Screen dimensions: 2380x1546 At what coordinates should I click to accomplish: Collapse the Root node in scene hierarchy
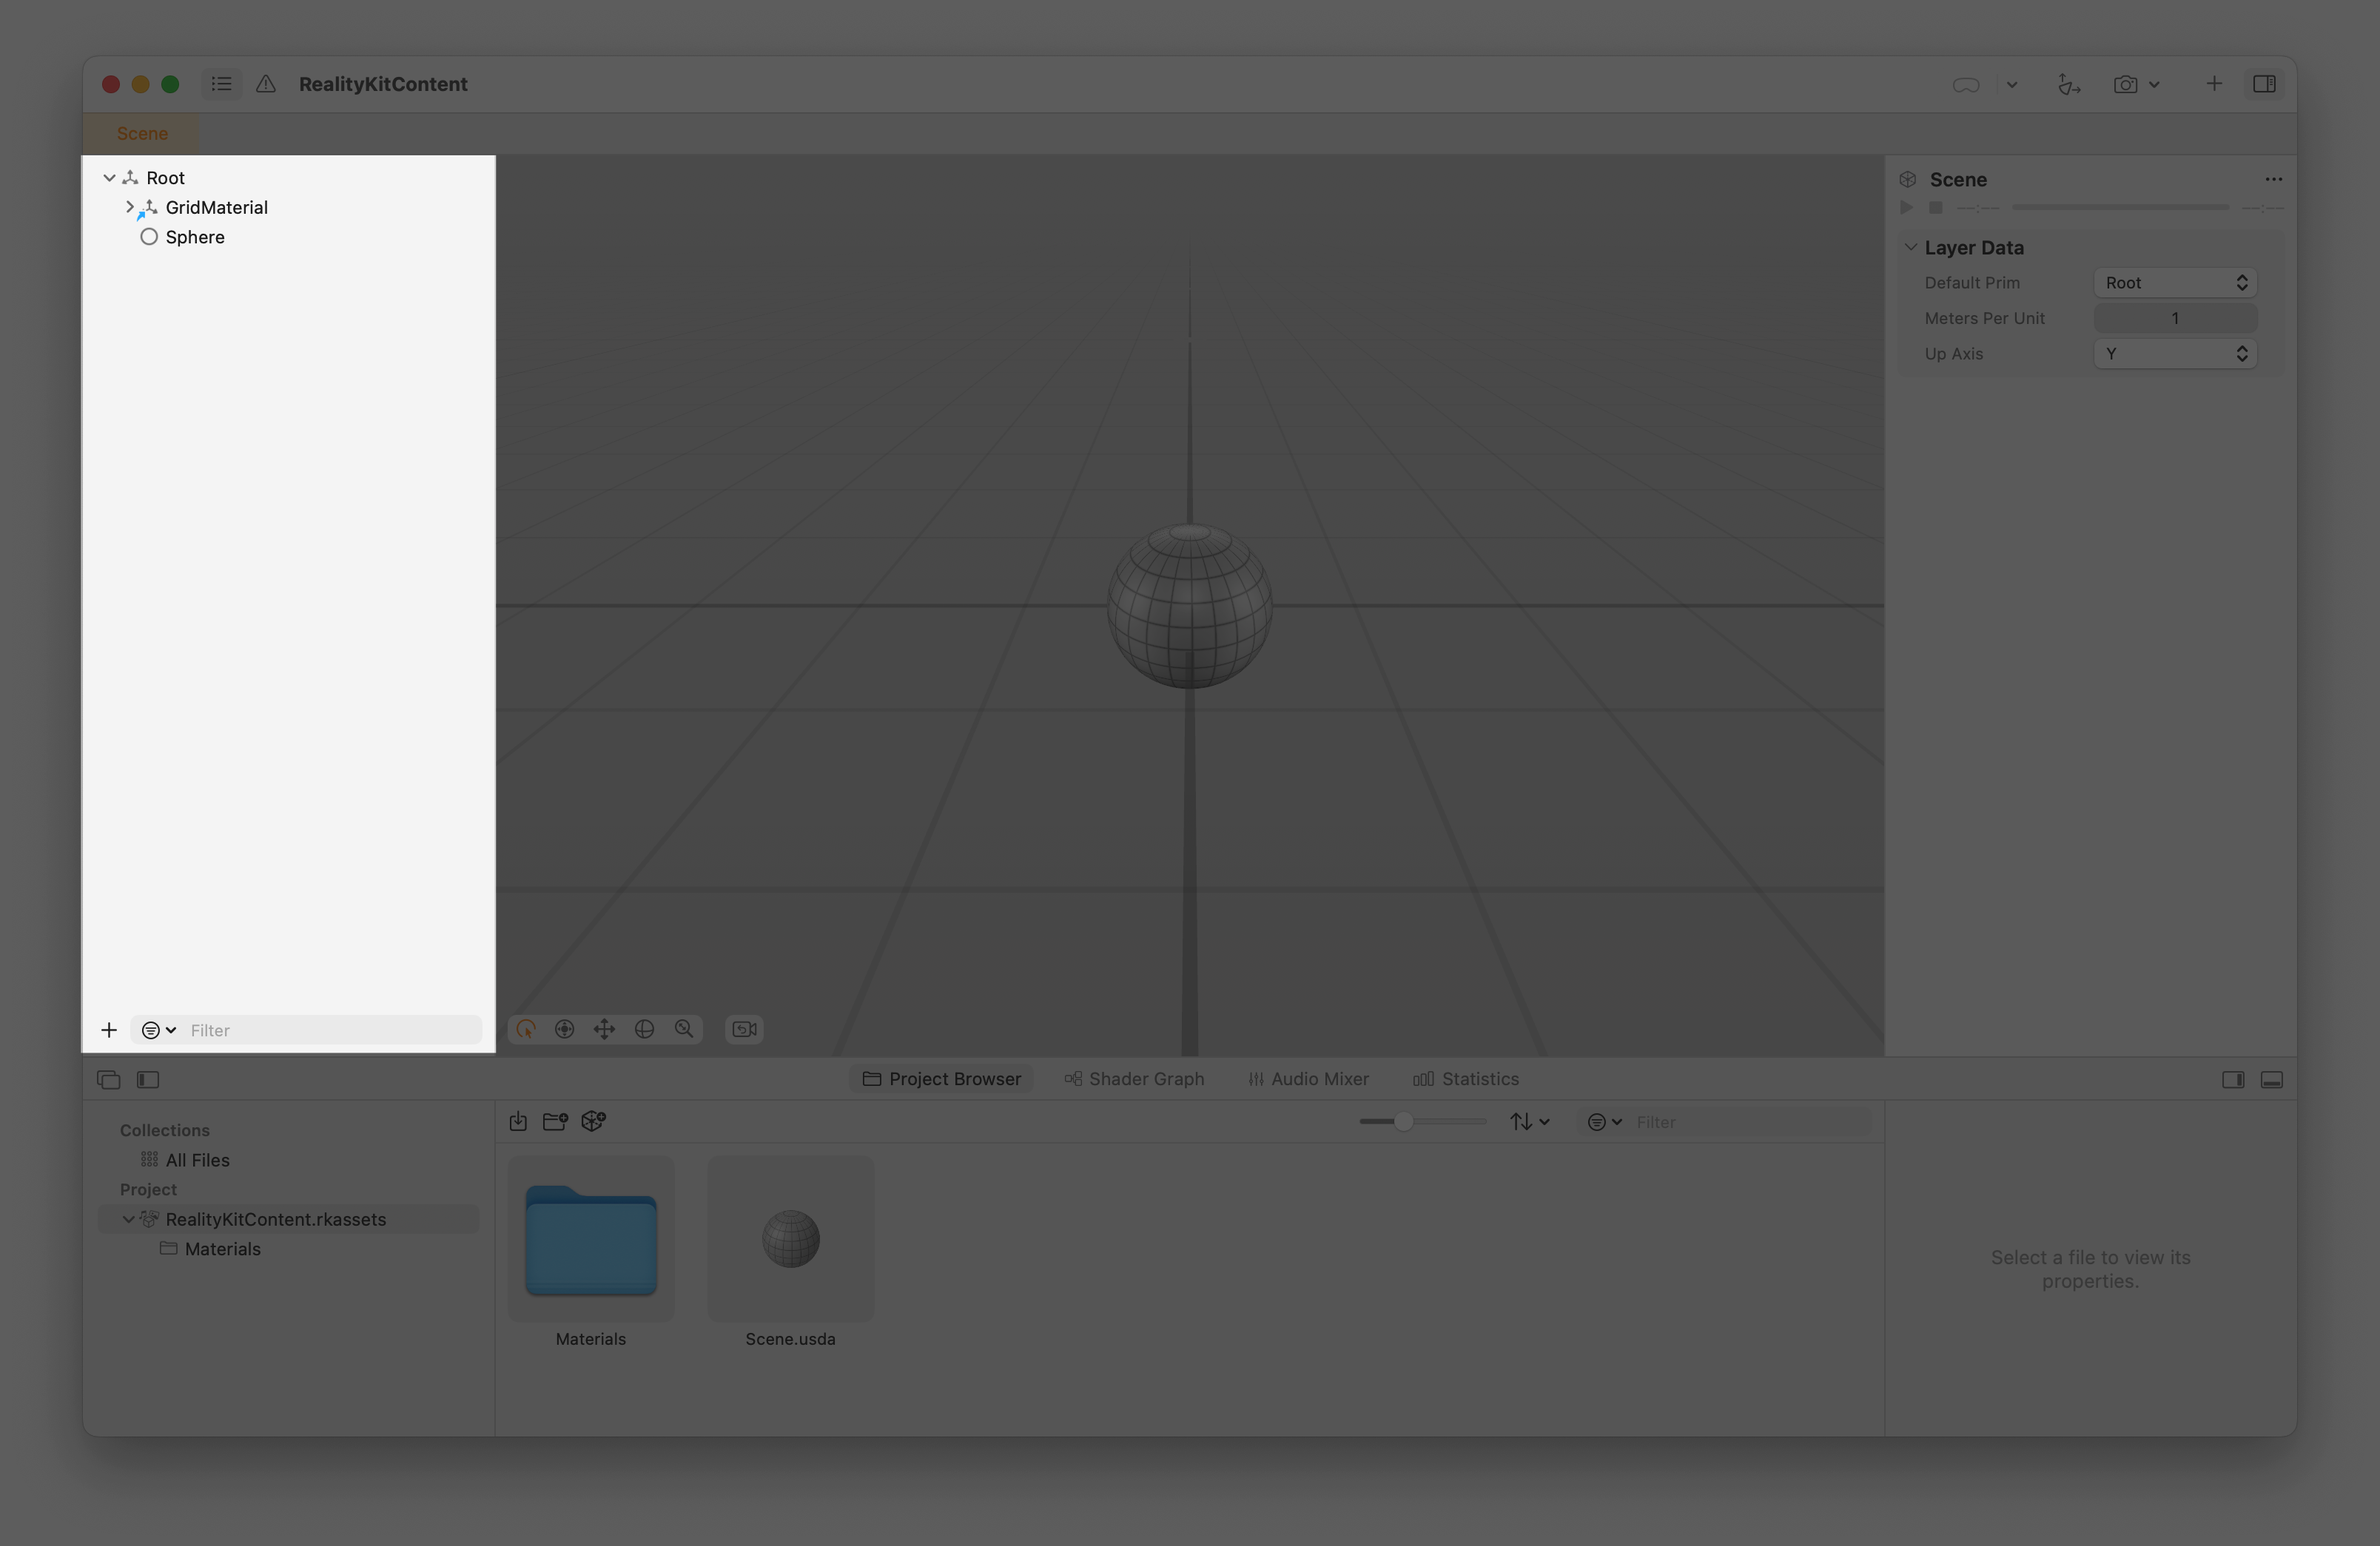(110, 177)
